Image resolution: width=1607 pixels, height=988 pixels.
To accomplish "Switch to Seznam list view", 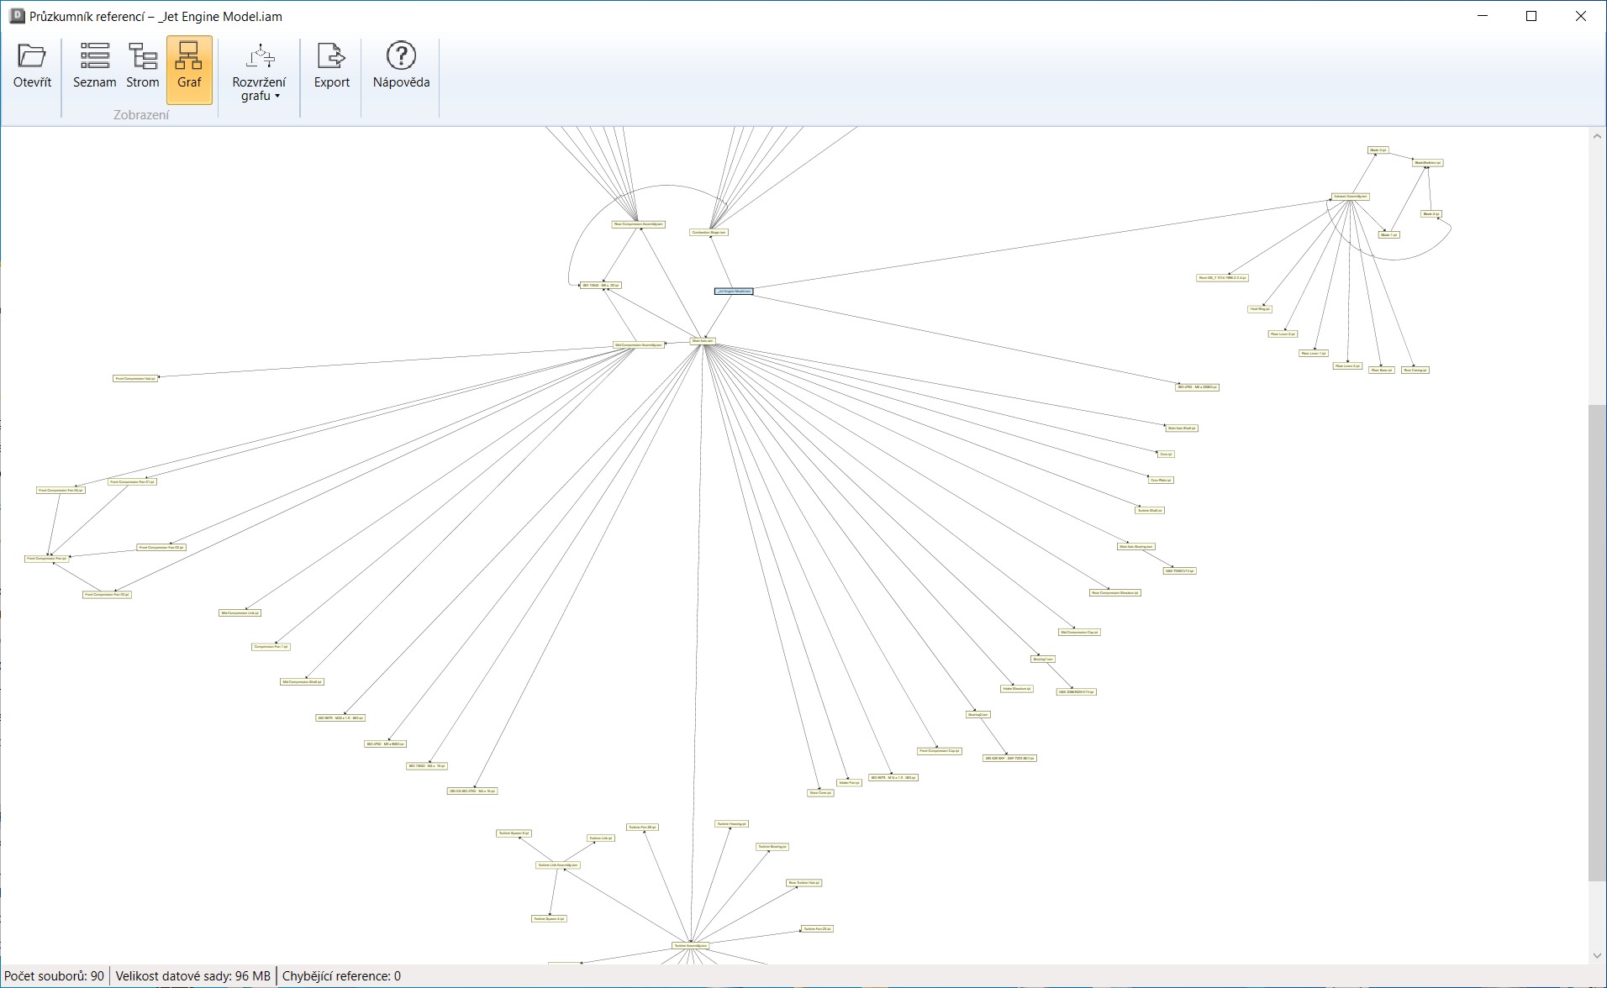I will [x=94, y=66].
